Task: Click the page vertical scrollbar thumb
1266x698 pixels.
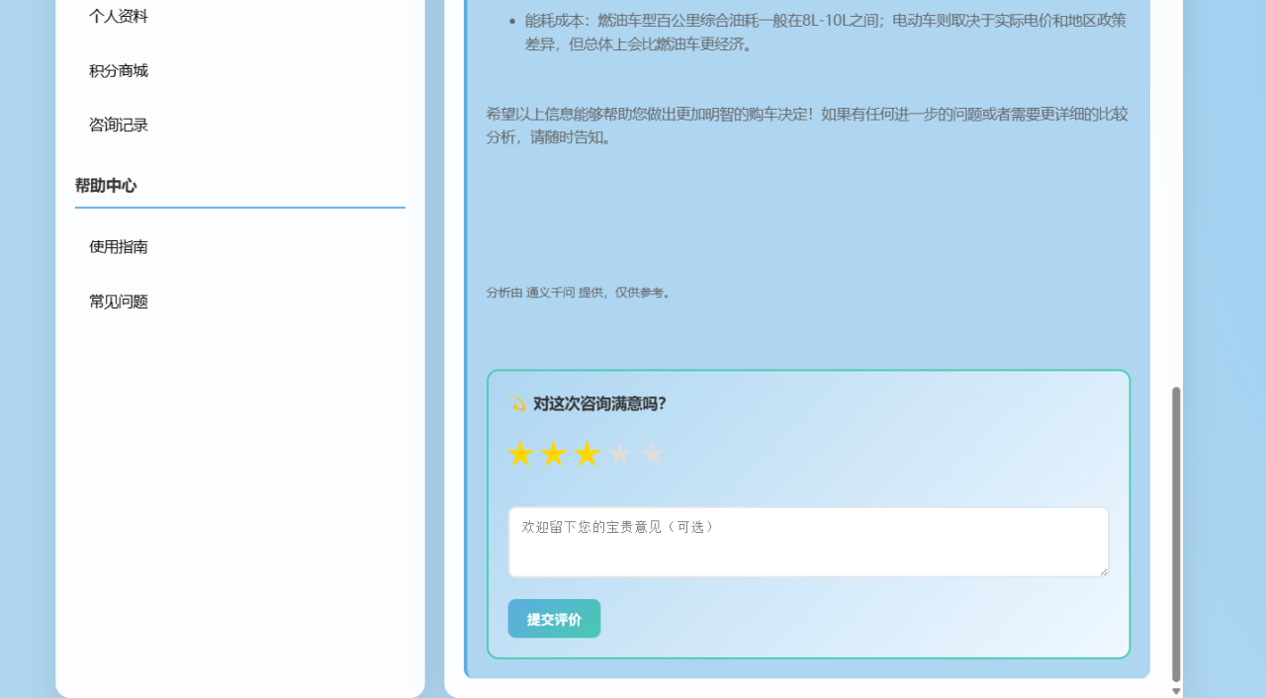Action: [1176, 534]
